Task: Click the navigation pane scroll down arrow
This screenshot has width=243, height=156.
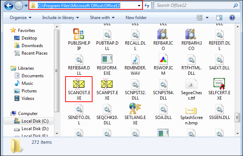Action: 57,134
